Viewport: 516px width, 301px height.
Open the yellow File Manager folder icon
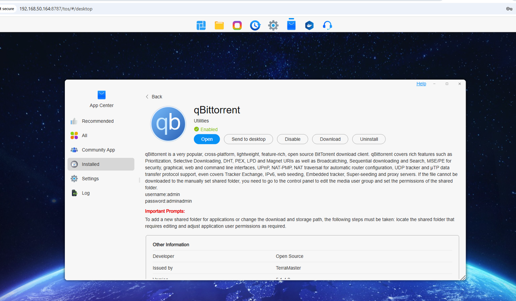click(219, 25)
